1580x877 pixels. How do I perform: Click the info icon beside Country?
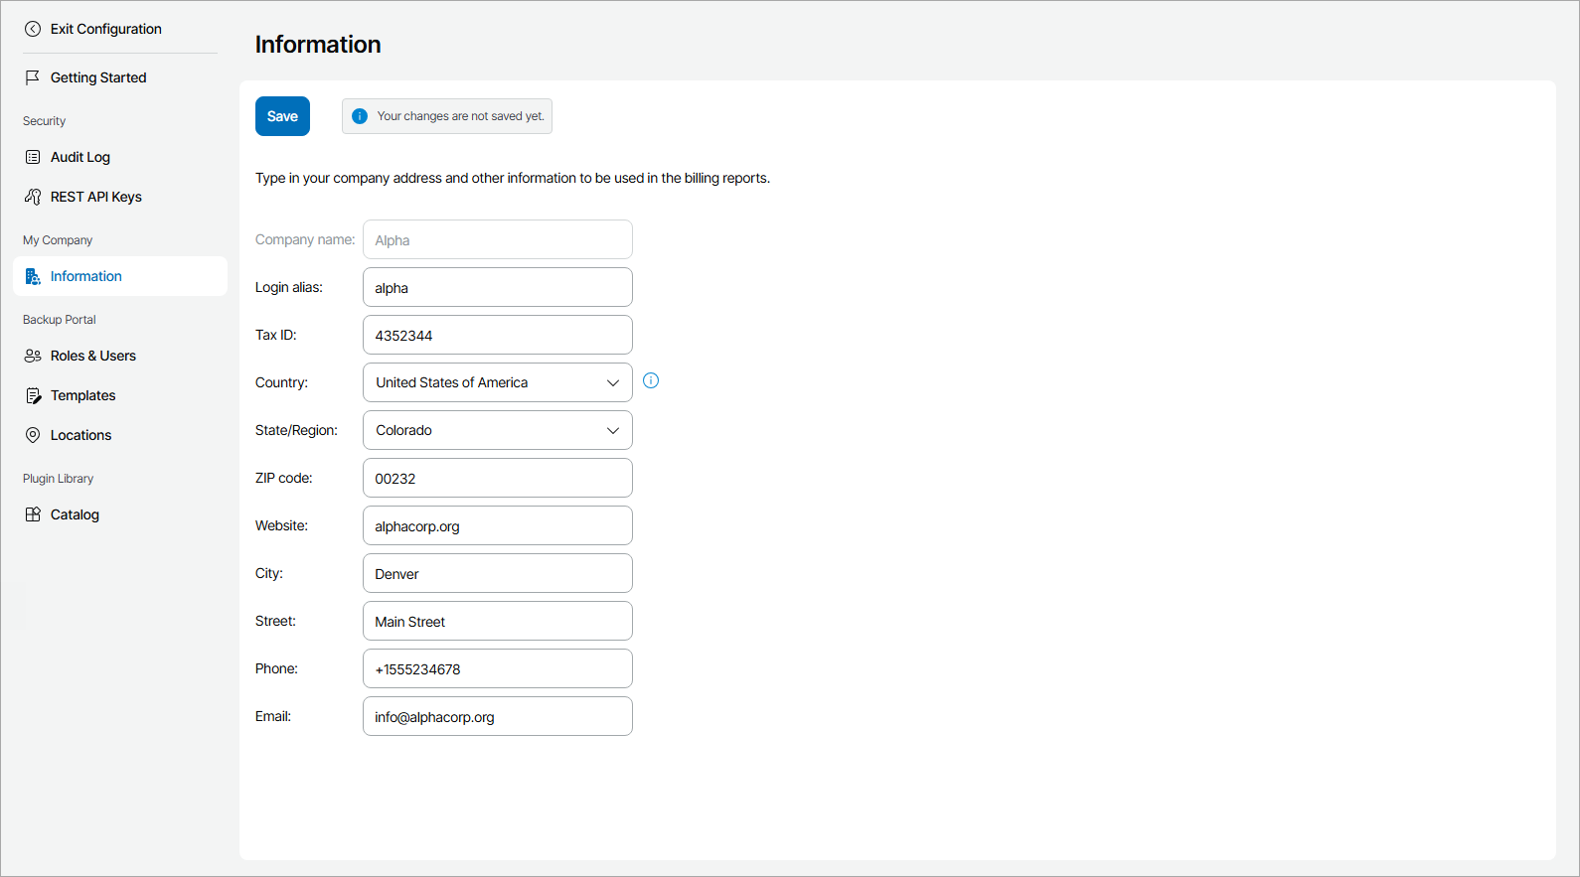coord(651,380)
